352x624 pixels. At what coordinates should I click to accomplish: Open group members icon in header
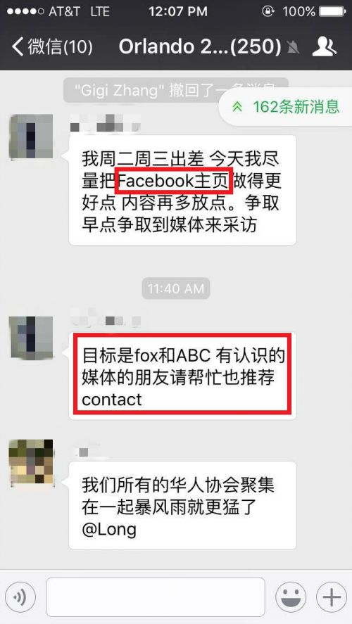[324, 47]
